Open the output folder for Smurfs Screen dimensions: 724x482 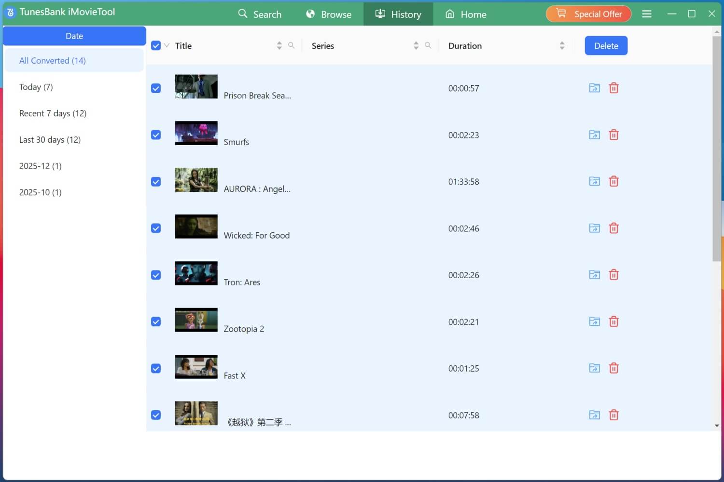point(594,135)
